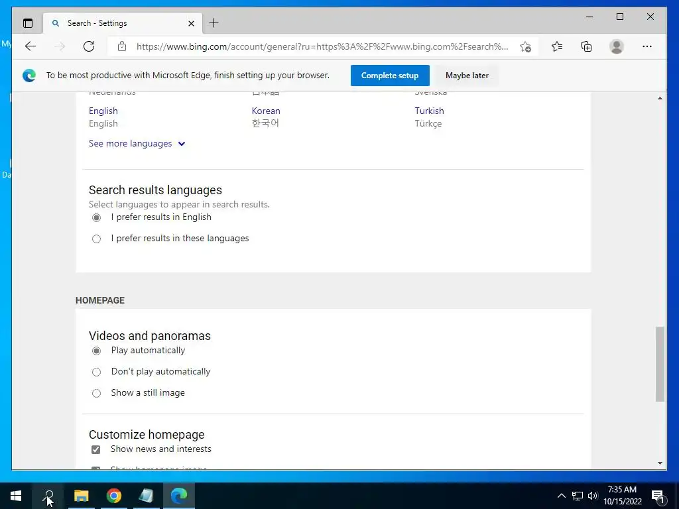Open the Windows Start menu
Image resolution: width=679 pixels, height=509 pixels.
(x=16, y=496)
